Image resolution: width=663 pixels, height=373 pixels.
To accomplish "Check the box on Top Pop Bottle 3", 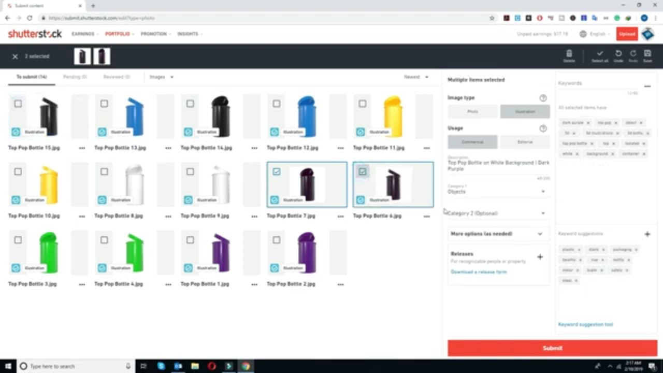I will [x=18, y=240].
